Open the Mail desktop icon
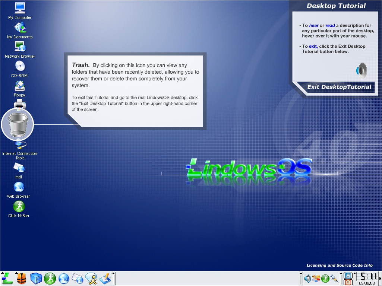 pos(19,171)
